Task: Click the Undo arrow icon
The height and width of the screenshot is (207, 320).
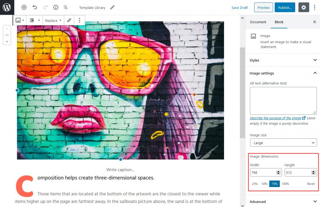Action: (35, 7)
